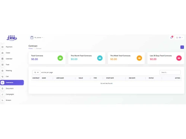This screenshot has height=139, width=186.
Task: Click This Month Total Contracts $0.00 value
Action: click(74, 59)
